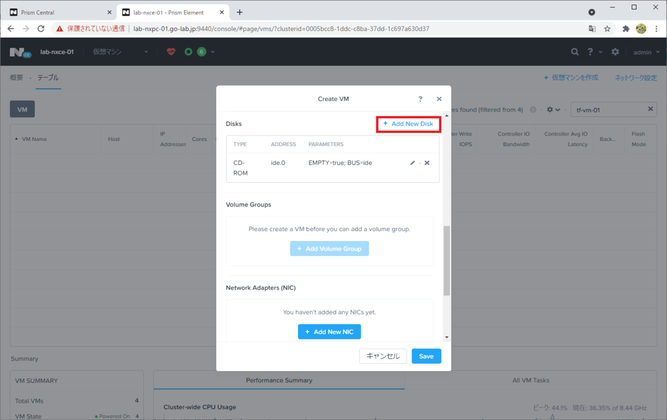Click the Add Volume Group button
The image size is (667, 420).
(330, 249)
